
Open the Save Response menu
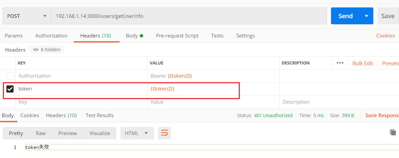[x=382, y=115]
